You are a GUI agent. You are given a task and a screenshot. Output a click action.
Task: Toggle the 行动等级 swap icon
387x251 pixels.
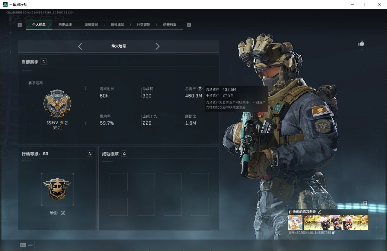(x=90, y=154)
